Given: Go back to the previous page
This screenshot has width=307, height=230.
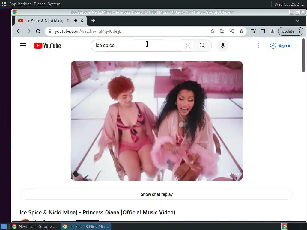Looking at the screenshot, I should (19, 31).
